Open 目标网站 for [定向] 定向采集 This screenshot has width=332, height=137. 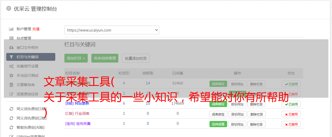pyautogui.click(x=237, y=124)
